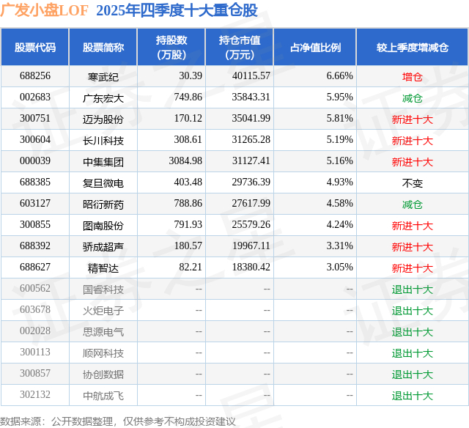Click net value ratio 4.24%
Image resolution: width=469 pixels, height=428 pixels.
point(340,224)
